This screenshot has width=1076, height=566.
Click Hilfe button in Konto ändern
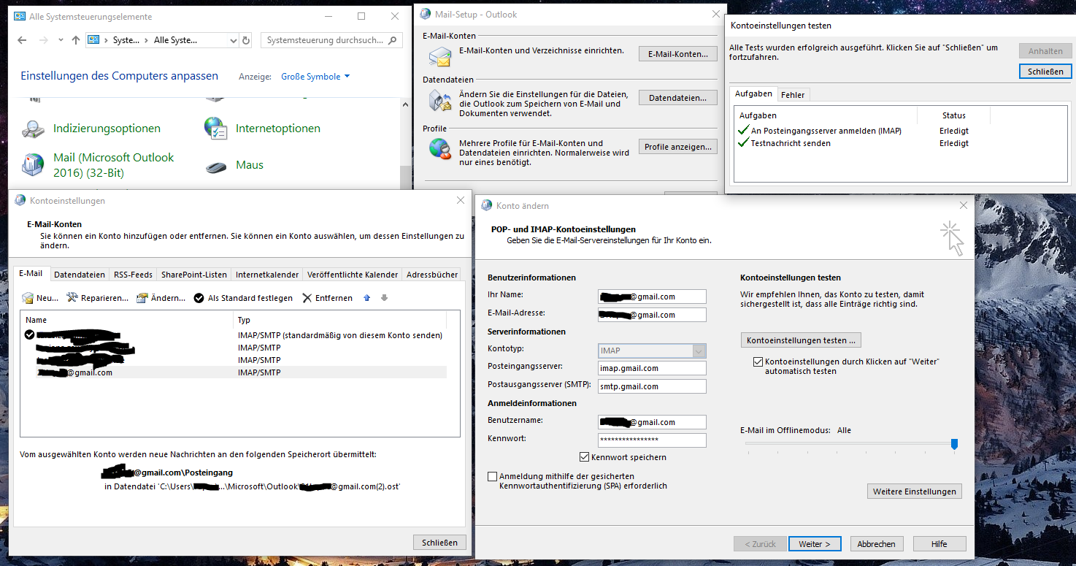pyautogui.click(x=939, y=544)
